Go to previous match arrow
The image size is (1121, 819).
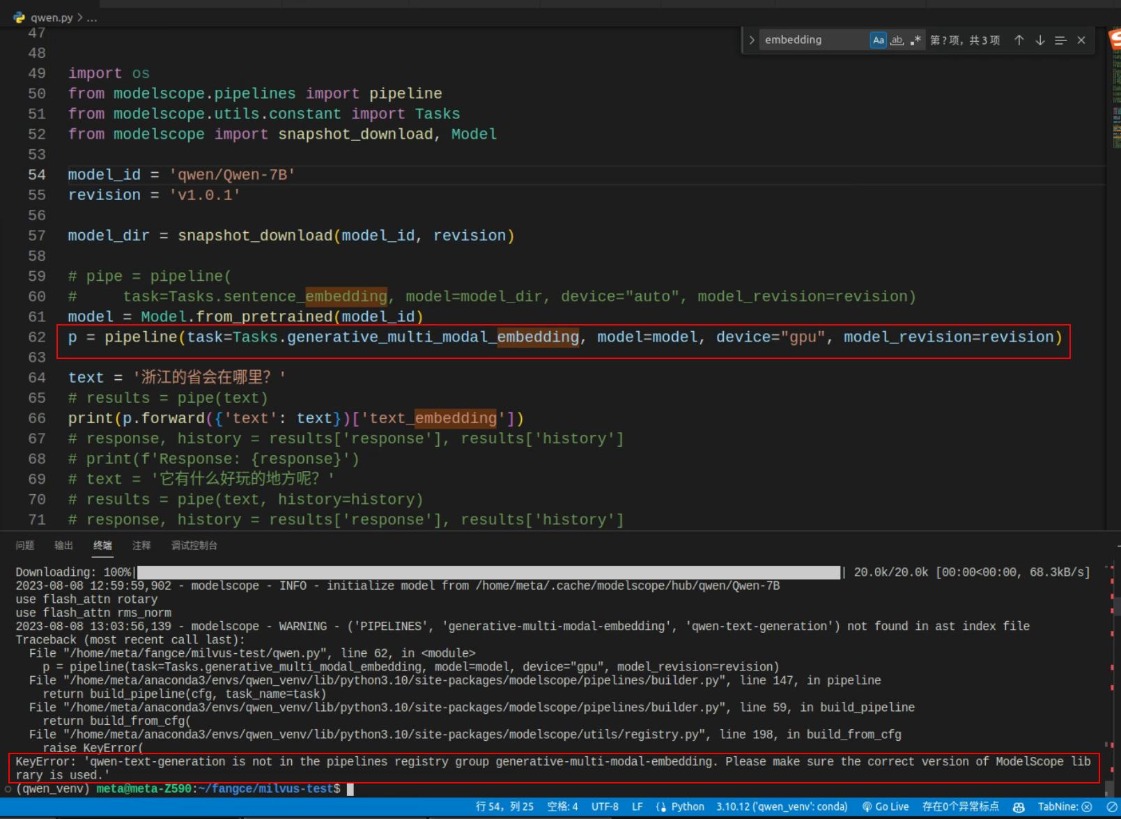point(1019,40)
